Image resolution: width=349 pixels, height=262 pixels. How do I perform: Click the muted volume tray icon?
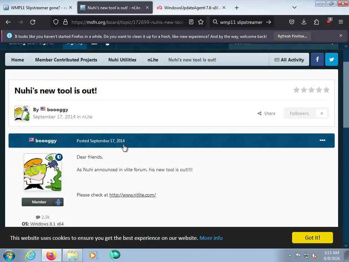pyautogui.click(x=315, y=256)
